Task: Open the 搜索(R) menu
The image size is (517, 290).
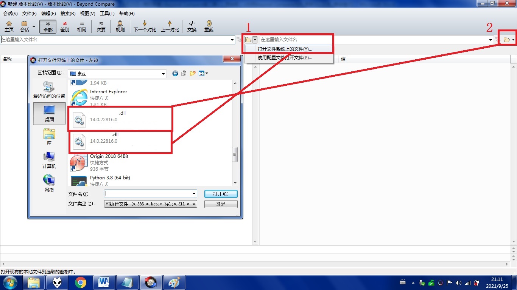Action: pyautogui.click(x=68, y=14)
